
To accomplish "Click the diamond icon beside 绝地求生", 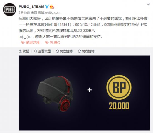I will (x=23, y=43).
